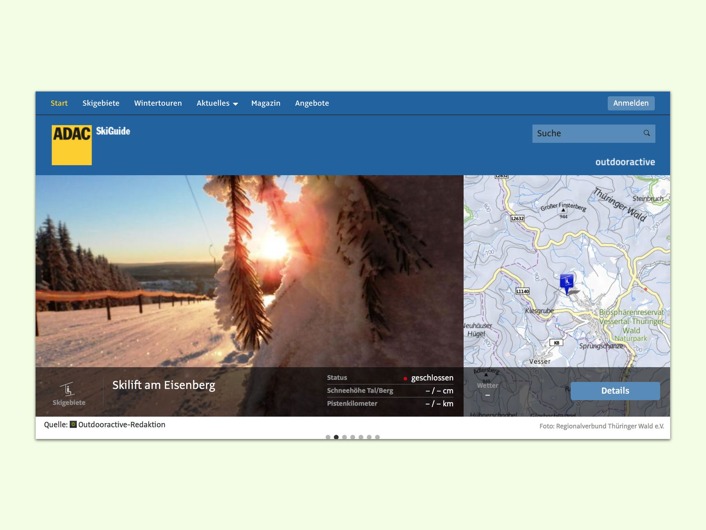Click the Details button
Viewport: 706px width, 530px height.
coord(615,391)
